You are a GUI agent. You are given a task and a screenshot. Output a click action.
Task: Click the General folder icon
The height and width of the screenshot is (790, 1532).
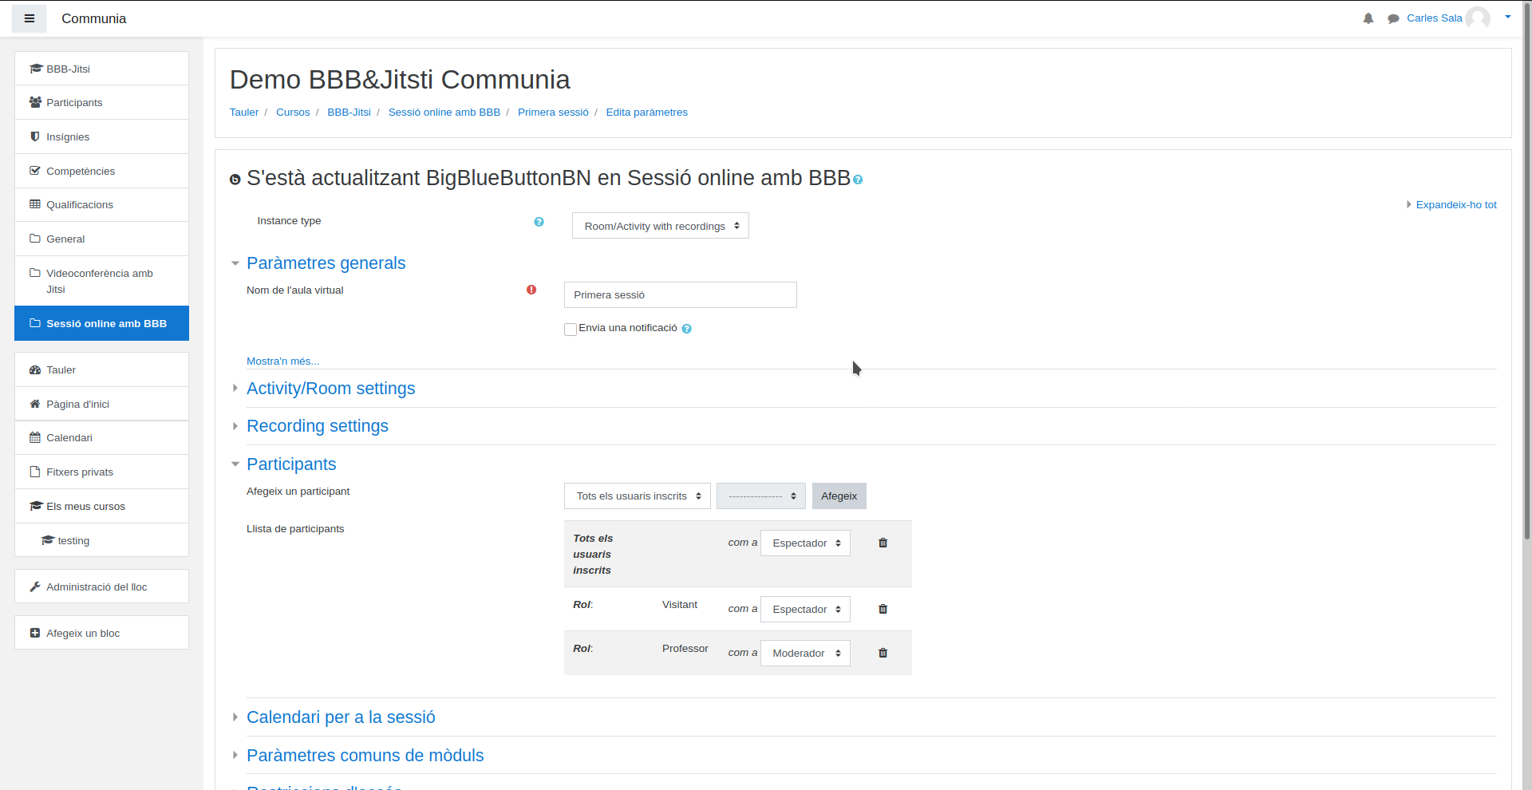pyautogui.click(x=35, y=239)
